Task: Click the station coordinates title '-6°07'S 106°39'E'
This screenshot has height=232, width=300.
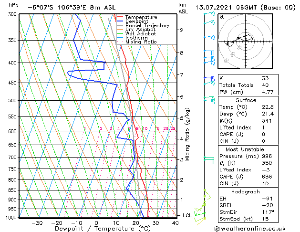Action: (x=57, y=8)
